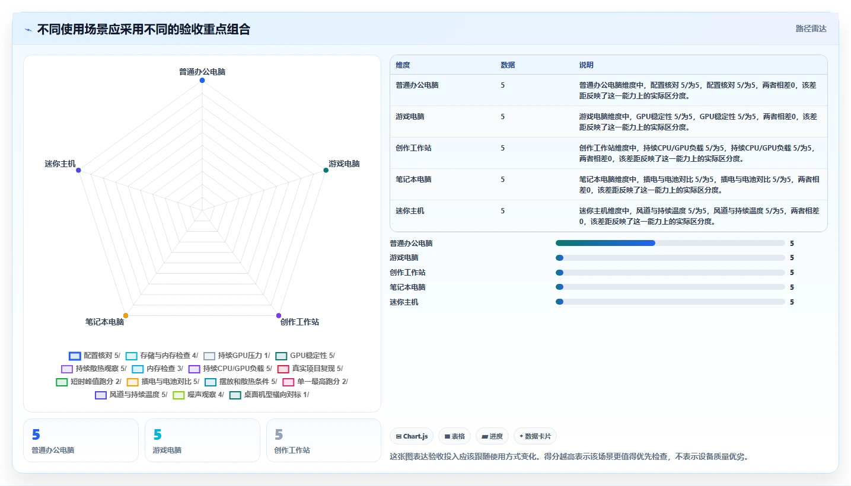851x486 pixels.
Task: Click the 笔记本电脑 progress bar
Action: (670, 287)
